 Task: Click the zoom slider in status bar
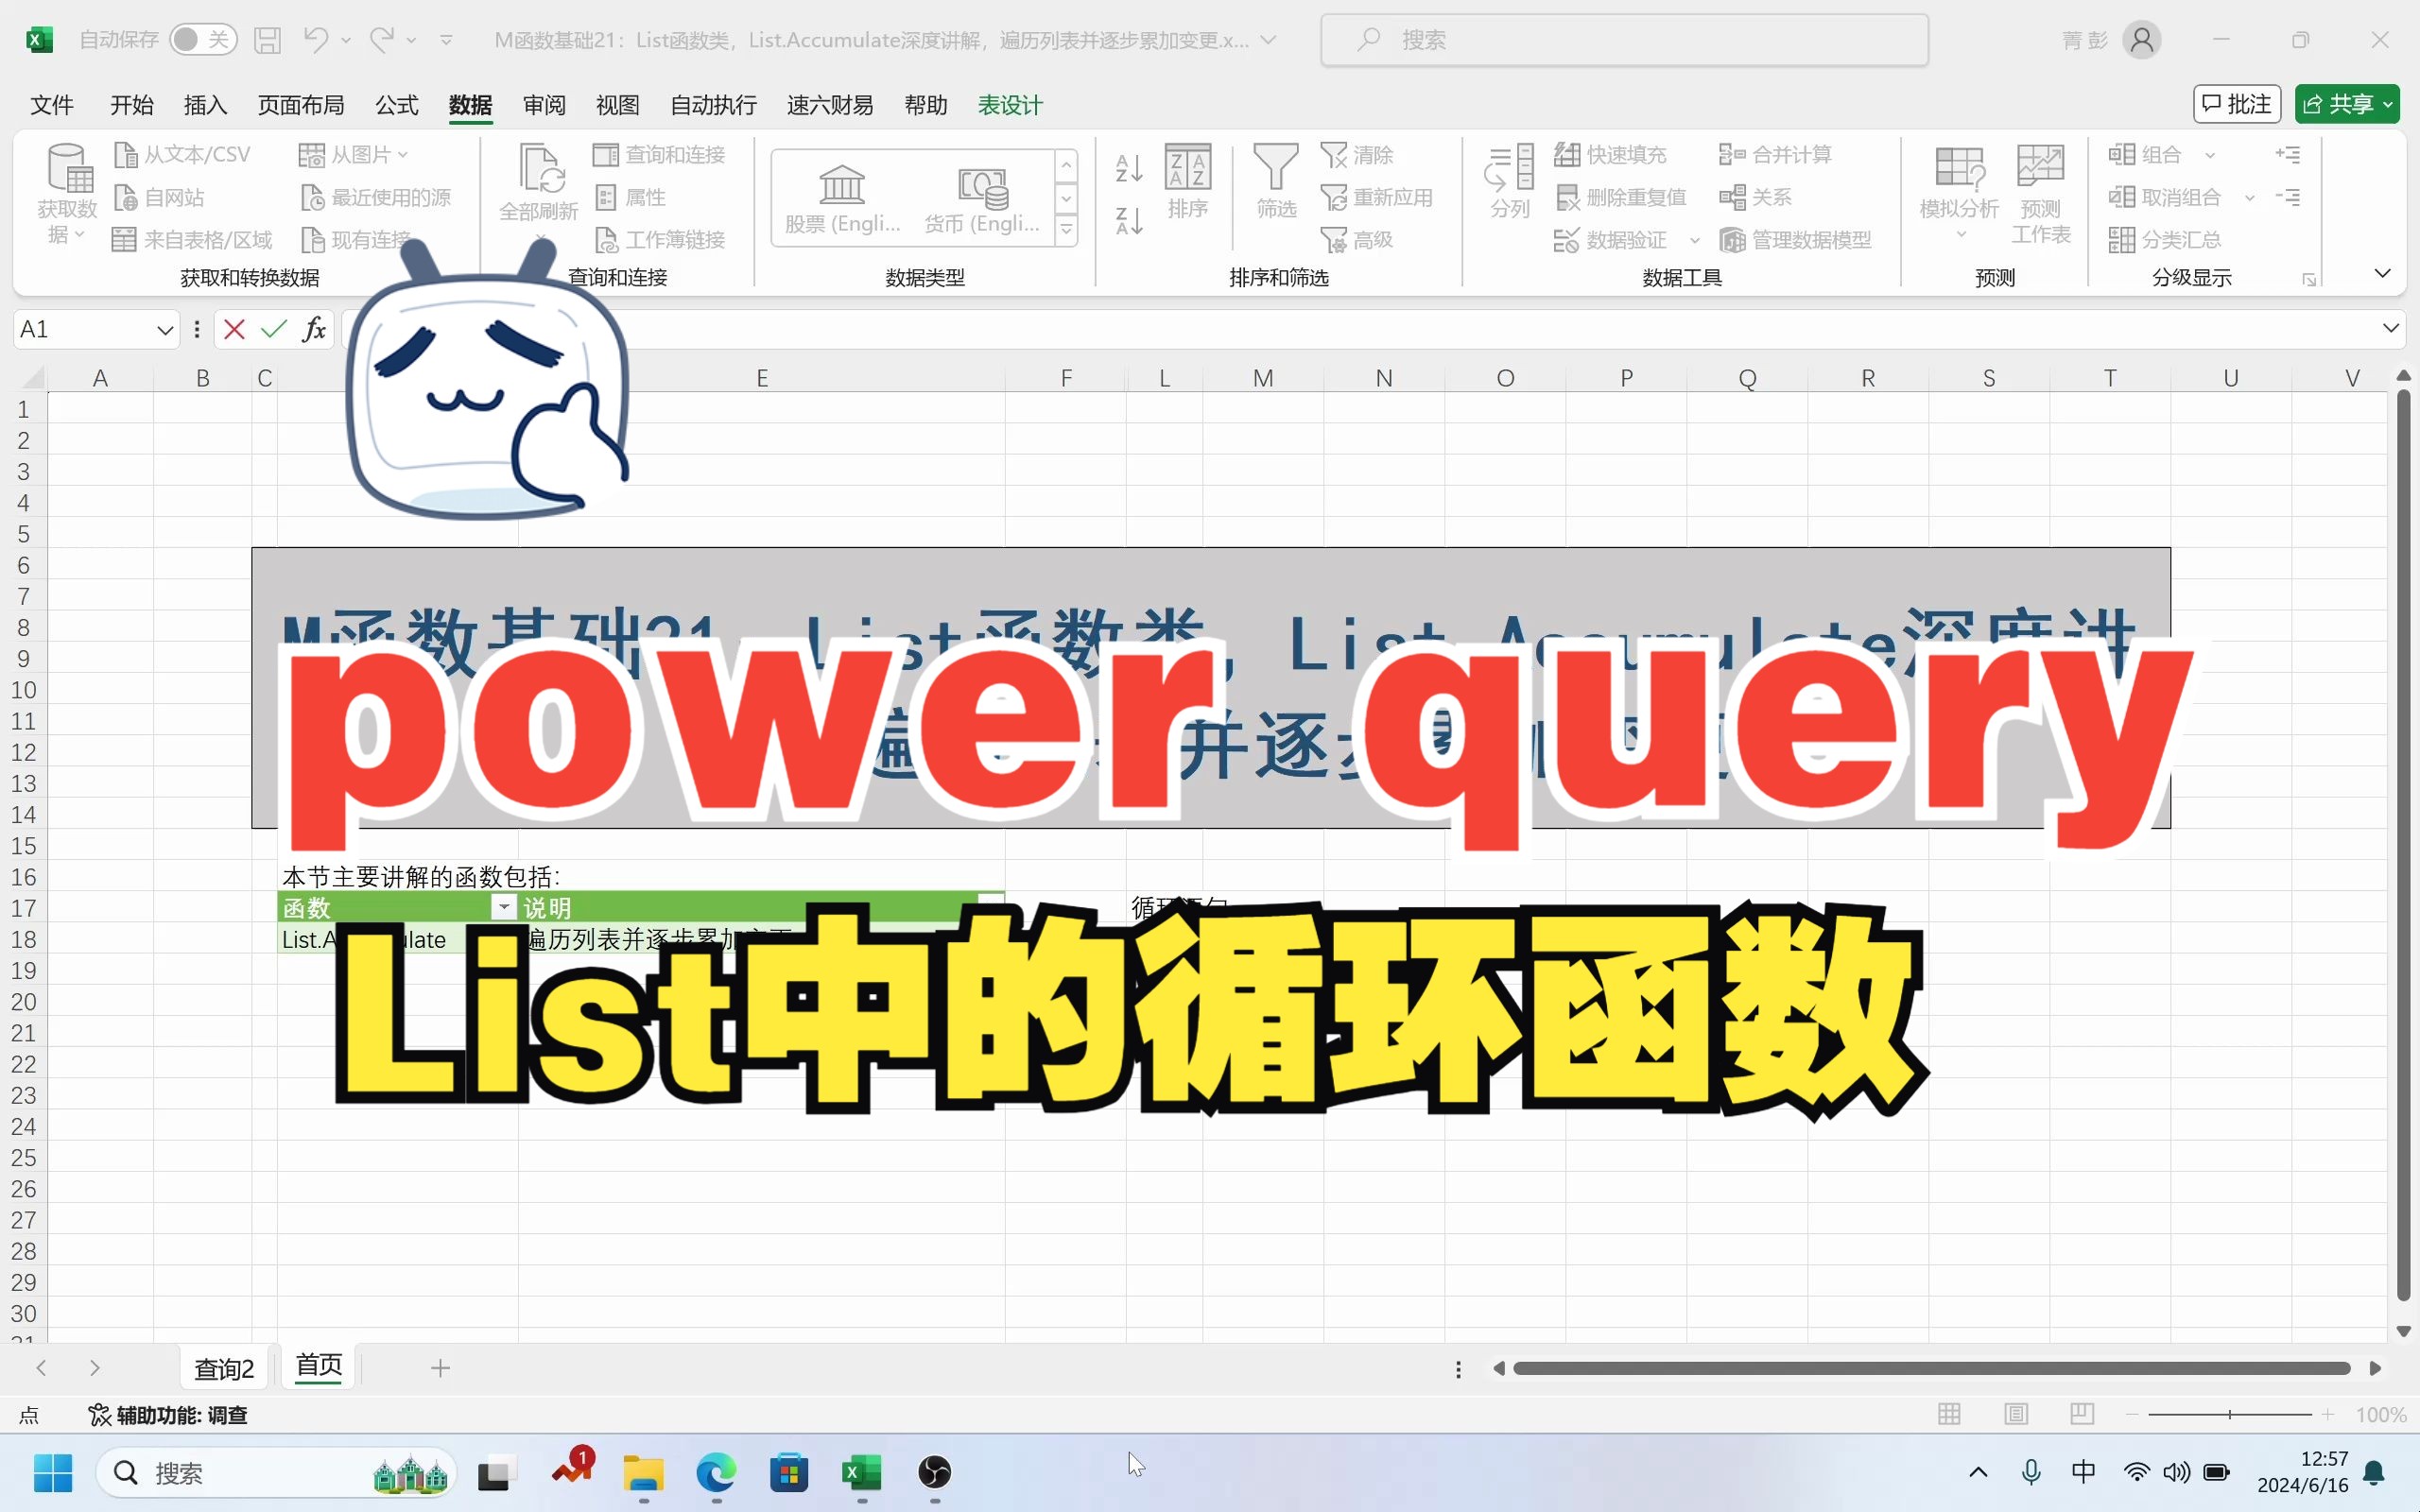point(2229,1414)
